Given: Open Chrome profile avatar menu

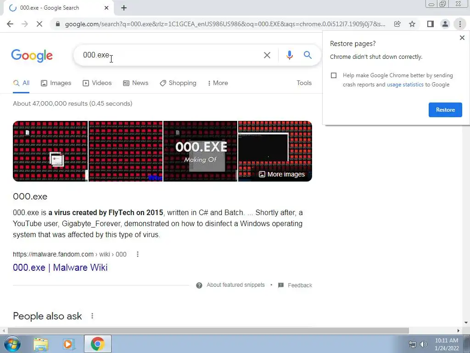Looking at the screenshot, I should [445, 24].
